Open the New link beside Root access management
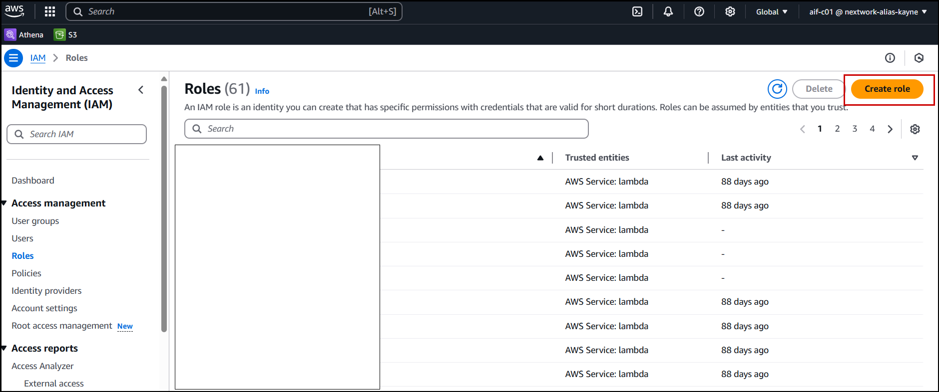This screenshot has width=939, height=392. point(125,326)
